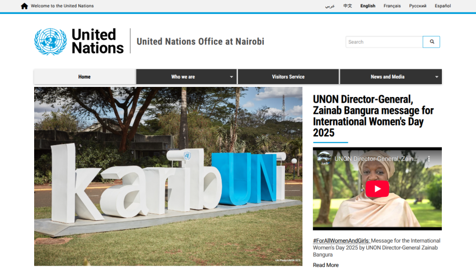The height and width of the screenshot is (268, 476).
Task: Open the YouTube video options menu
Action: tap(429, 159)
